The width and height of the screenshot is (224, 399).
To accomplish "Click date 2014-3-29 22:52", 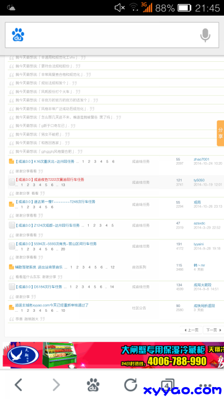I will 207,228.
